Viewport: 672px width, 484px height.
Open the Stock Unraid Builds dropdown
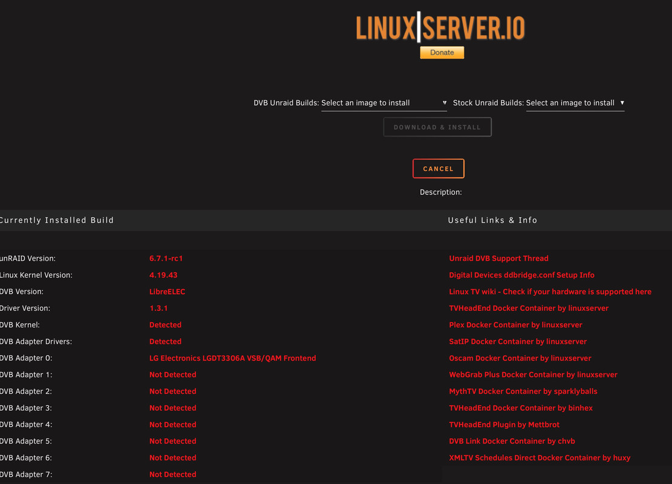pyautogui.click(x=575, y=103)
